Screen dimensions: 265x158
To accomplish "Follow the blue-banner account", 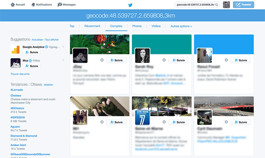I will tap(241, 60).
